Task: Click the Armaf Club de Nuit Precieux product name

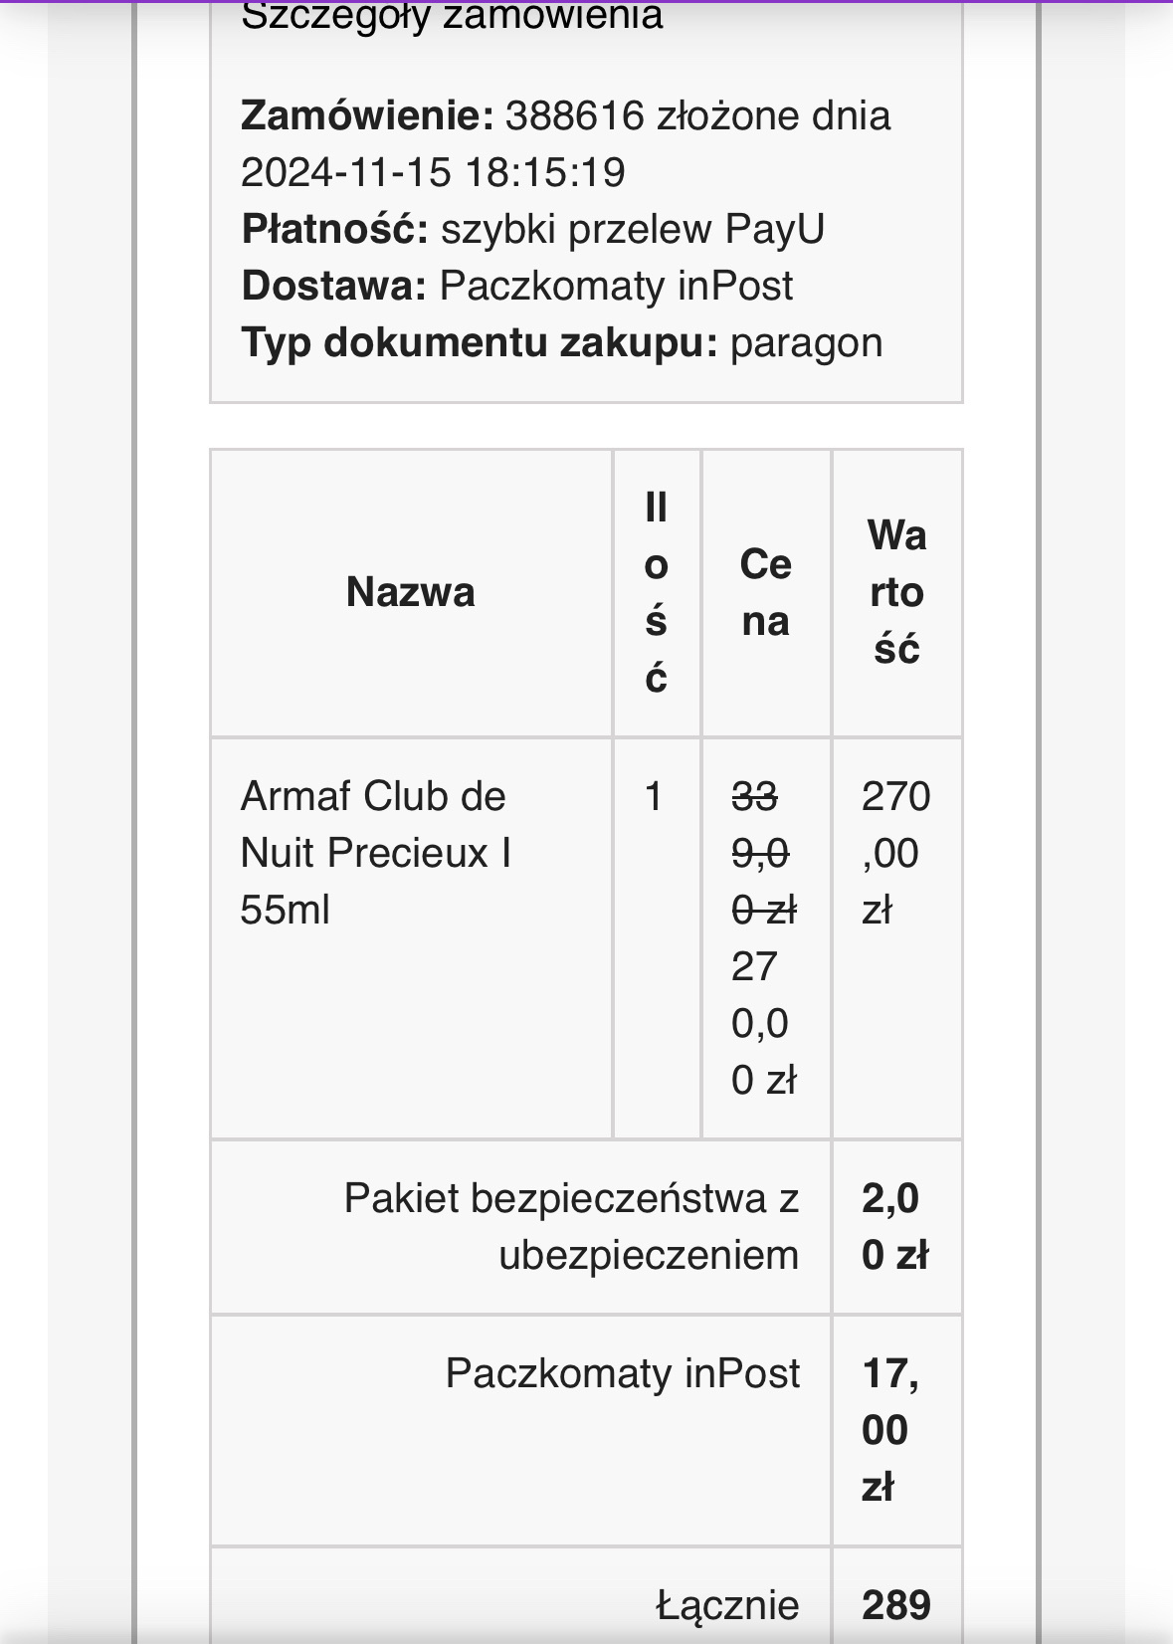Action: click(375, 853)
